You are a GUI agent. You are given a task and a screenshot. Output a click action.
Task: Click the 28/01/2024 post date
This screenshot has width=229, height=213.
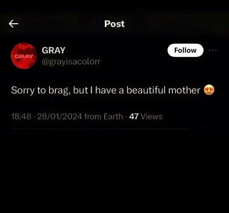tap(60, 117)
